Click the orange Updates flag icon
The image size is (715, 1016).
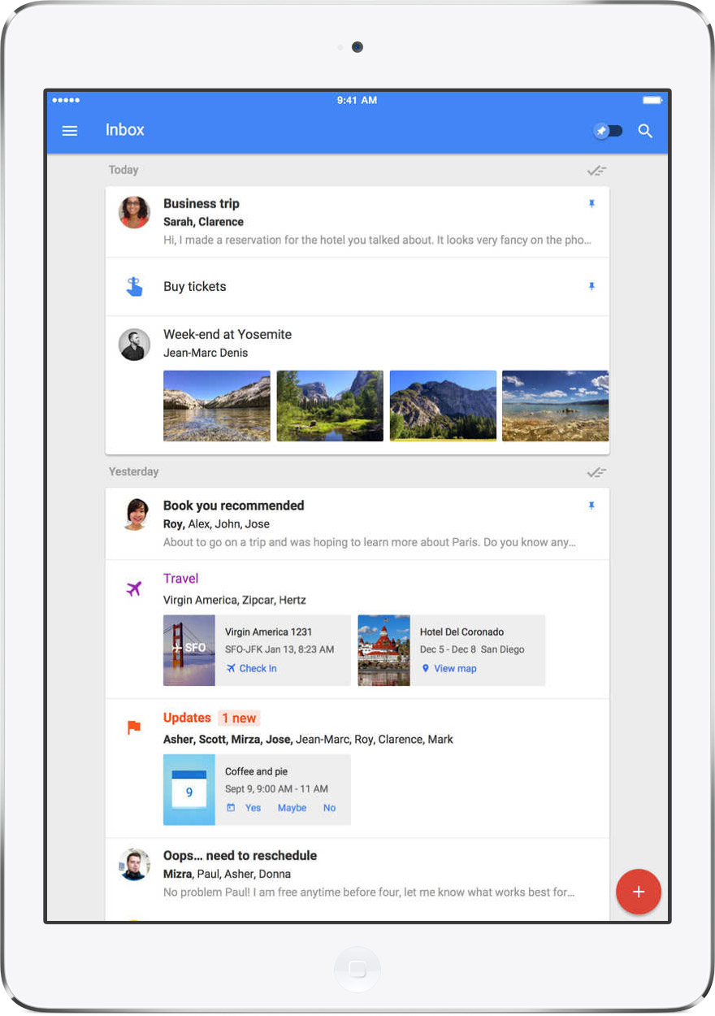click(x=134, y=727)
